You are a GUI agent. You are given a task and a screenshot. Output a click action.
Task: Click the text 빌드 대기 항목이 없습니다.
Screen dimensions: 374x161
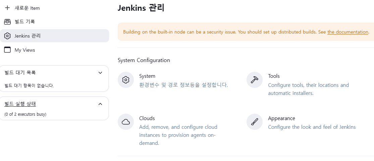pos(29,86)
